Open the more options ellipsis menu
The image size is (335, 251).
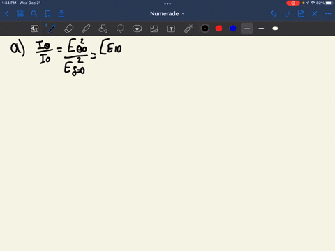[x=328, y=14]
